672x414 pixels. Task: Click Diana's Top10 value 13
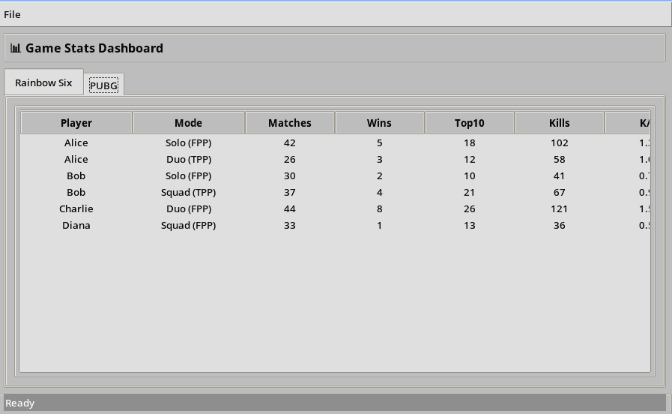(x=469, y=225)
